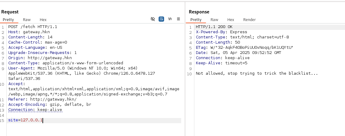
Task: Click the Host: gateway.hkn header line
Action: click(x=29, y=32)
